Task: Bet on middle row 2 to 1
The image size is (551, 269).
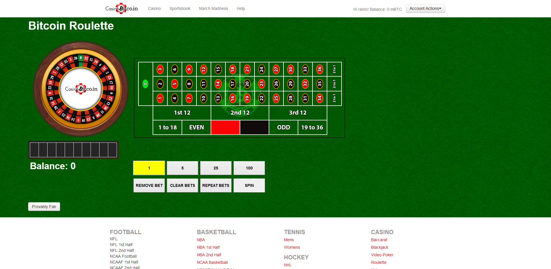Action: [x=334, y=84]
